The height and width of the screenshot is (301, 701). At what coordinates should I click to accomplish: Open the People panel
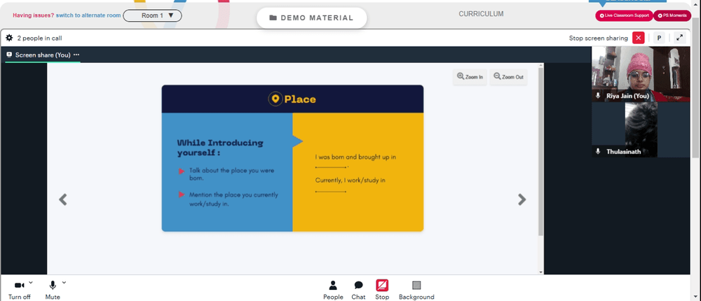click(x=333, y=290)
